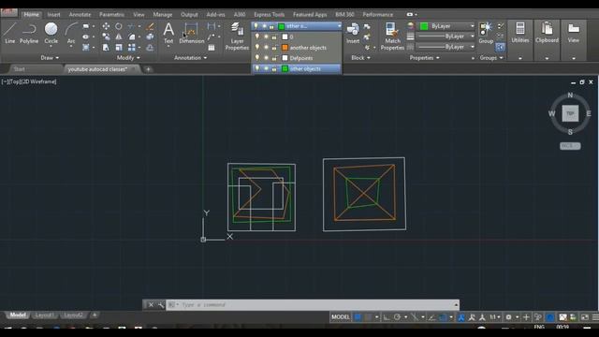The width and height of the screenshot is (599, 337).
Task: Click the Copy tool icon in Modify
Action: pos(106,37)
